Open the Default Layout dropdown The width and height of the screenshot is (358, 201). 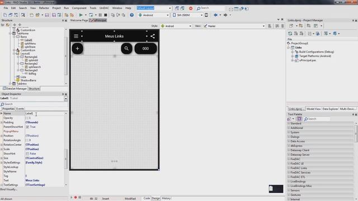(169, 8)
